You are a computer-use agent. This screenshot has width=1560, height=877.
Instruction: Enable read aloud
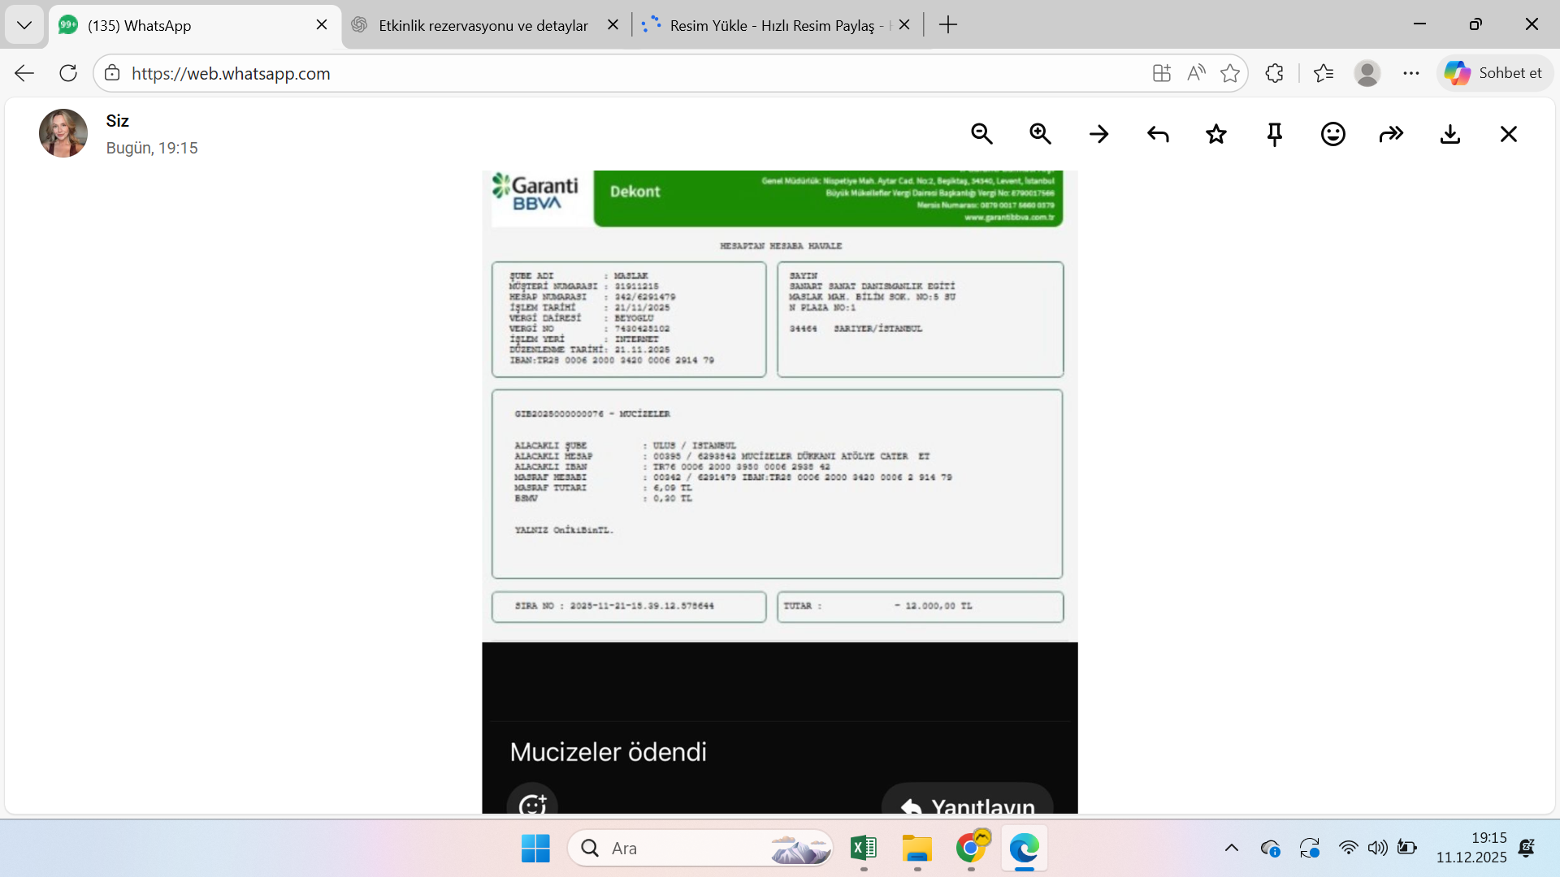click(1196, 73)
